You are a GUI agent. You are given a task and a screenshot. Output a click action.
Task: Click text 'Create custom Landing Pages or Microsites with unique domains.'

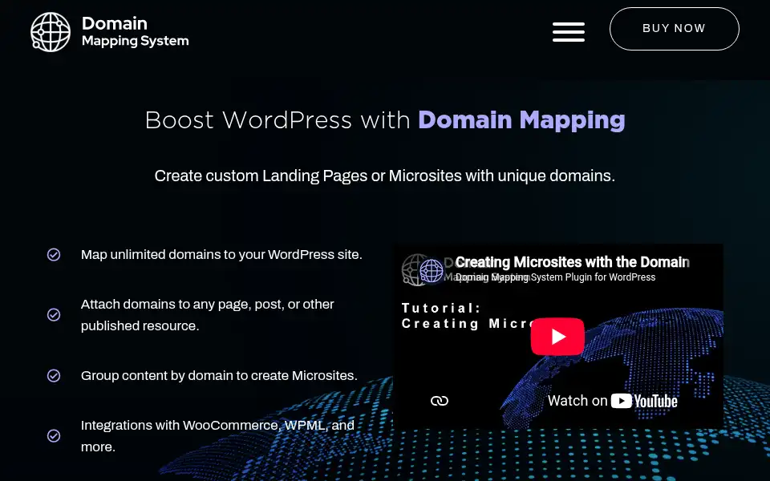pos(384,176)
